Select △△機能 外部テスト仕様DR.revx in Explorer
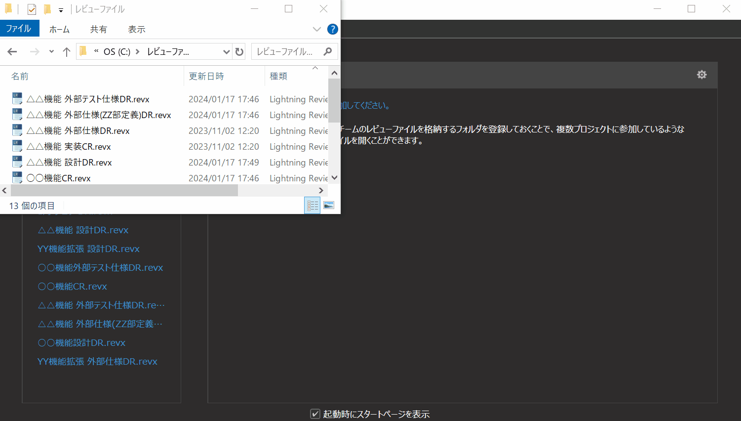Viewport: 741px width, 421px height. point(88,99)
